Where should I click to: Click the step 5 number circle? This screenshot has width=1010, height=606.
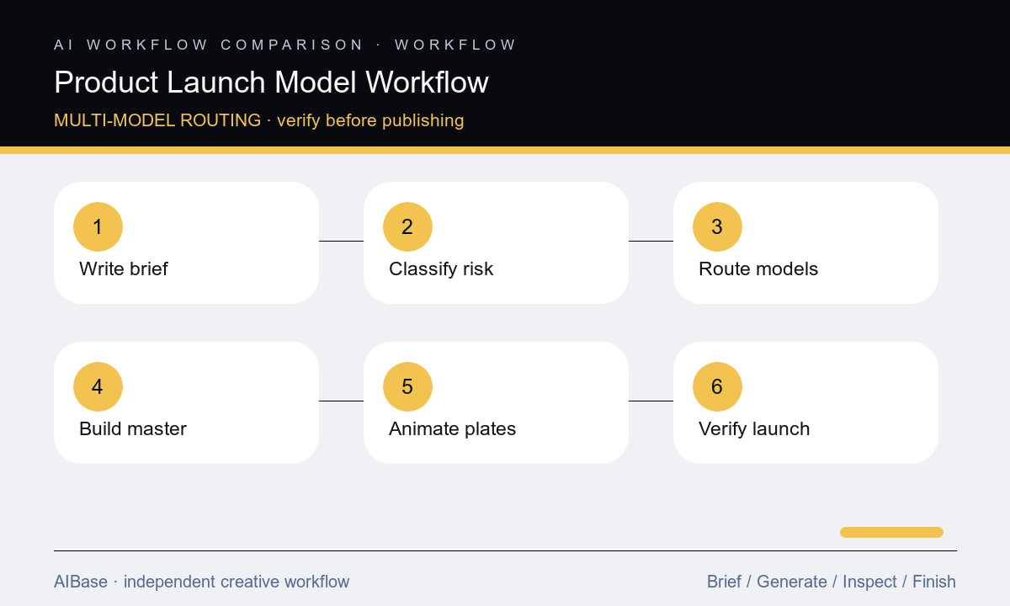(407, 386)
